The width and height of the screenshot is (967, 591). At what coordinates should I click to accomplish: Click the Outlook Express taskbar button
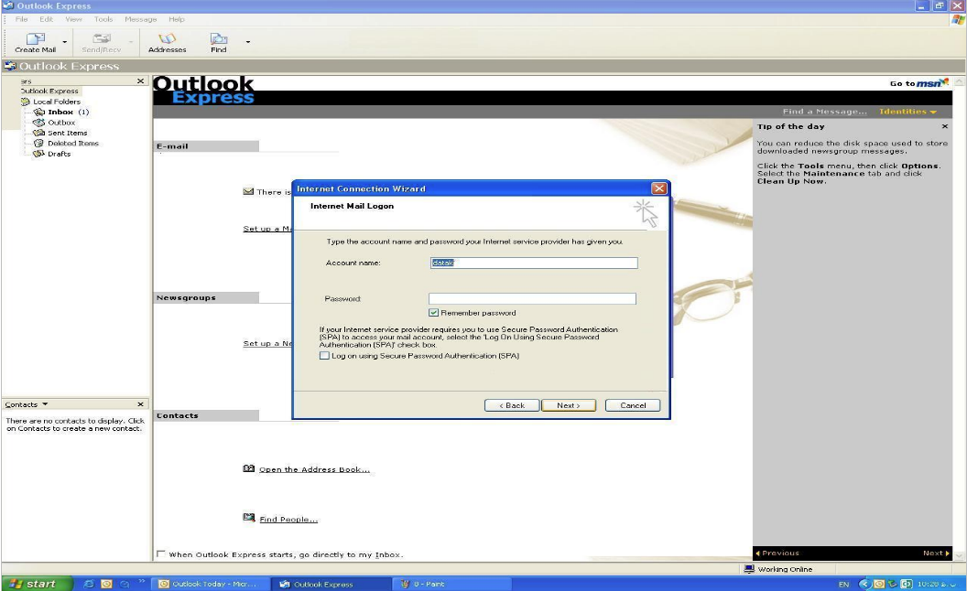[331, 584]
